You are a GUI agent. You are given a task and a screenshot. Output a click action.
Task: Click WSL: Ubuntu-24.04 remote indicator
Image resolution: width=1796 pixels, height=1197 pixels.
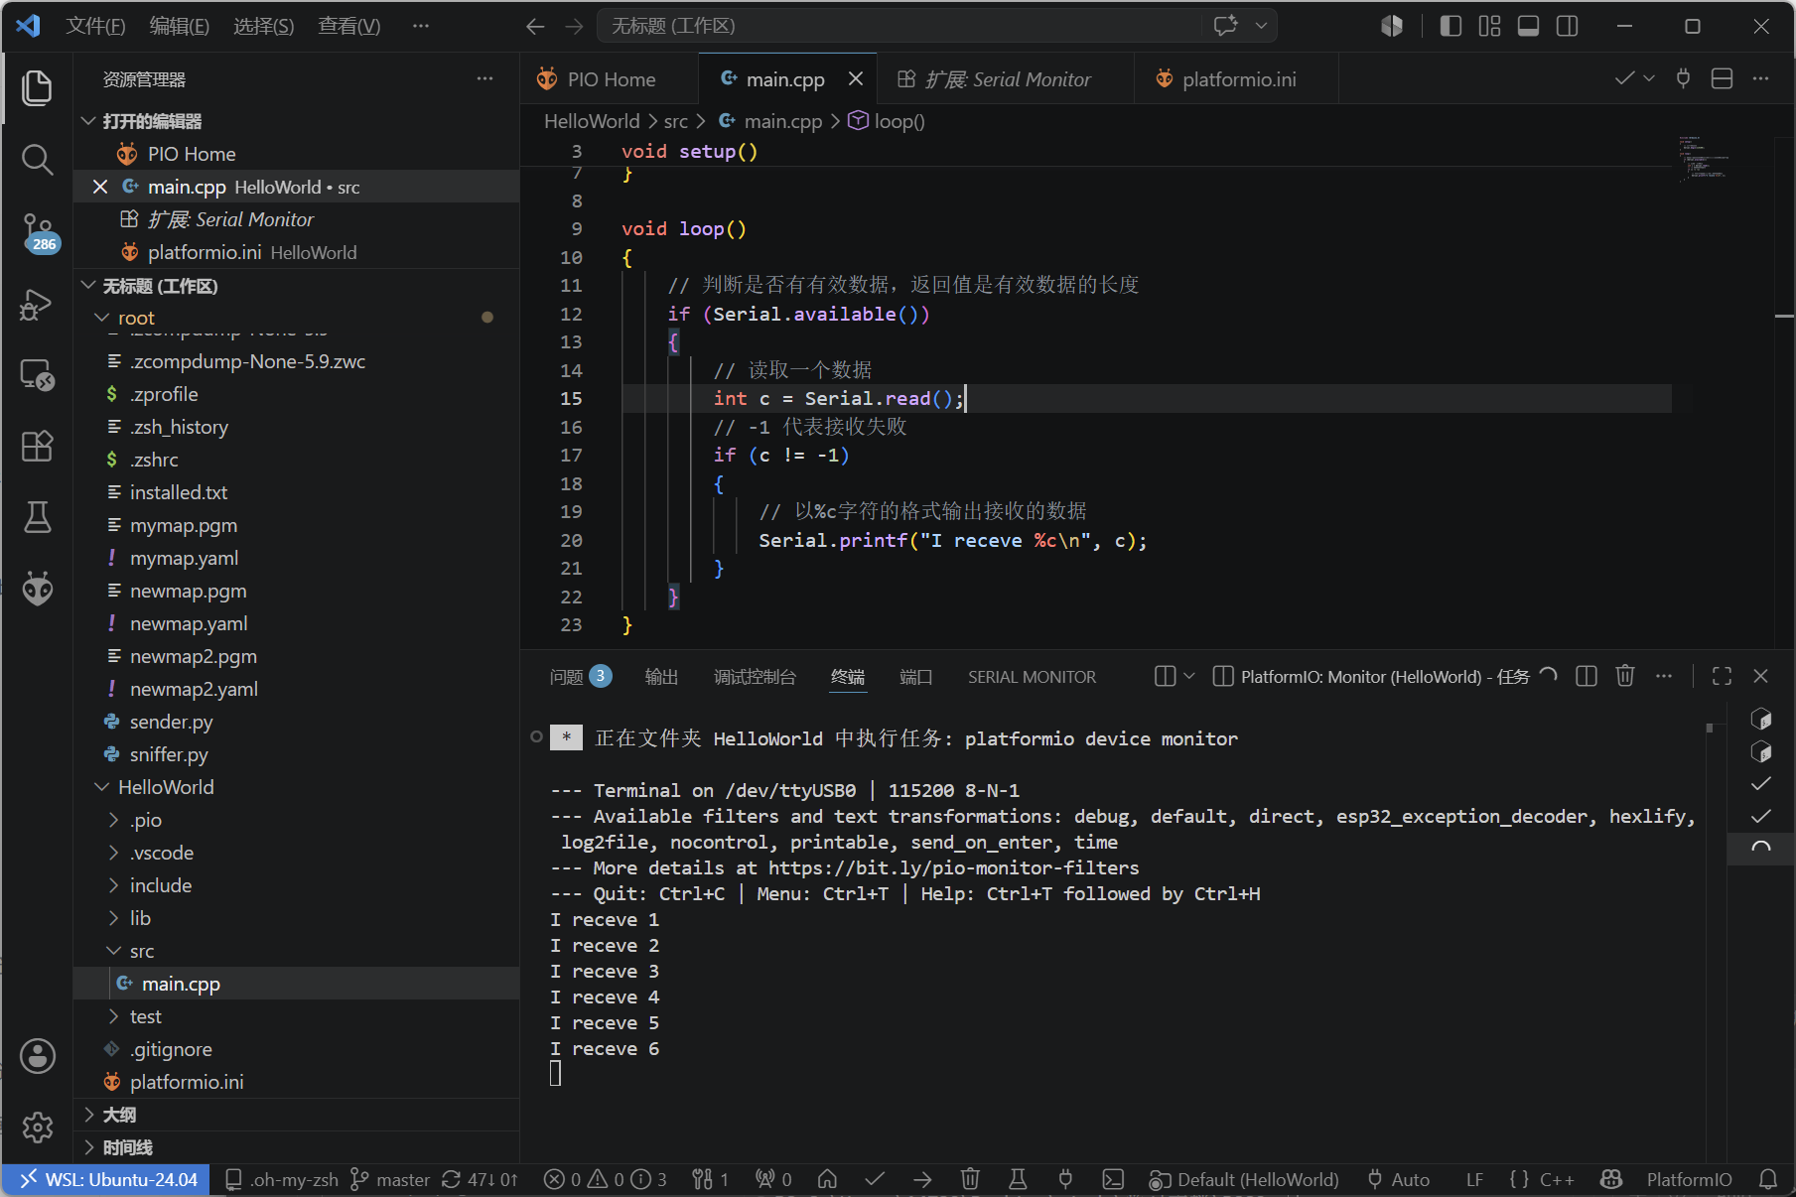click(x=107, y=1179)
